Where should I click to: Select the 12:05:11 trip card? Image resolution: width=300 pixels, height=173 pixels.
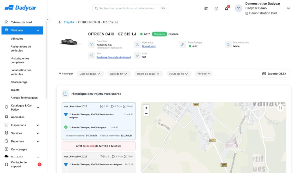98,162
